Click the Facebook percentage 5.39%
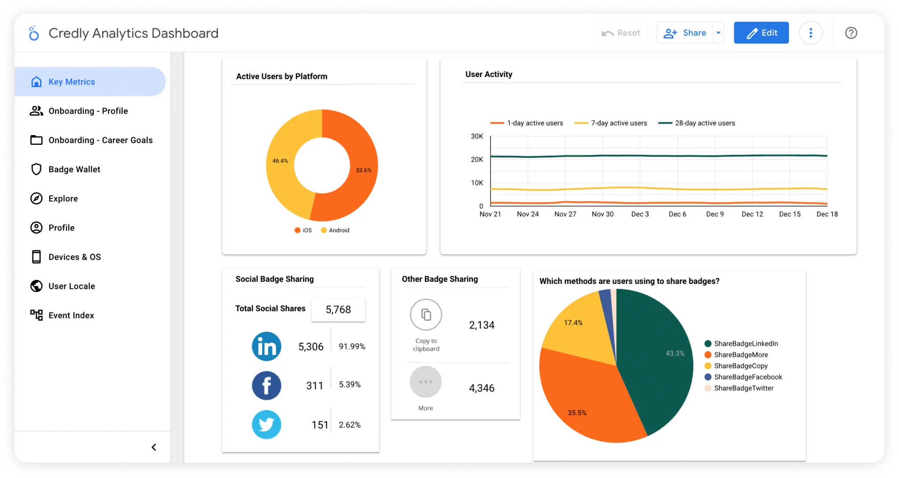The width and height of the screenshot is (899, 478). tap(350, 385)
